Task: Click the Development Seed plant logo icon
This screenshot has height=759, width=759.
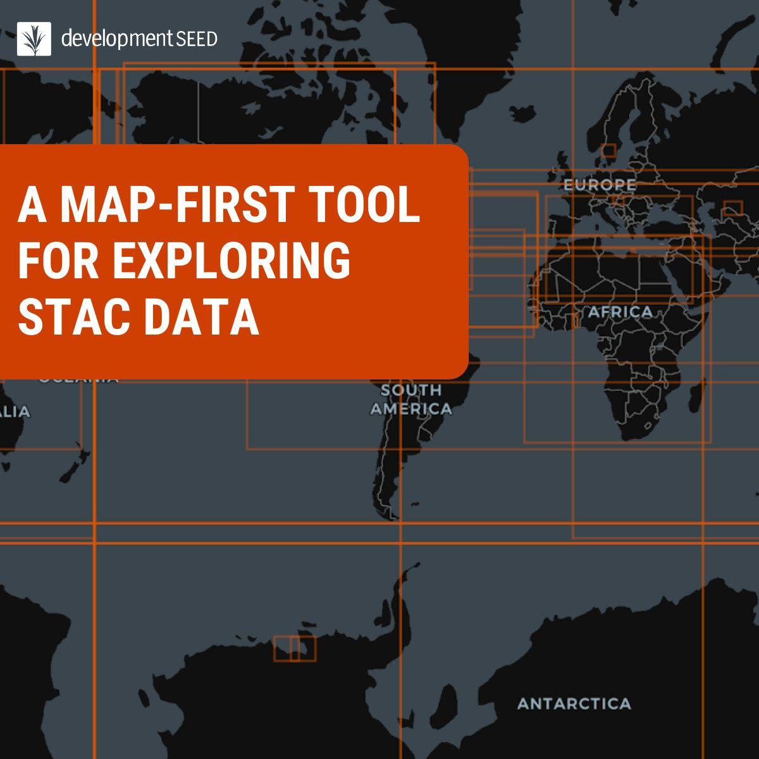Action: pos(34,39)
